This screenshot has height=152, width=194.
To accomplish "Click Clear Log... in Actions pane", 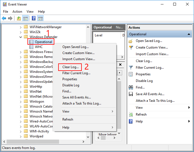I will (x=144, y=61).
